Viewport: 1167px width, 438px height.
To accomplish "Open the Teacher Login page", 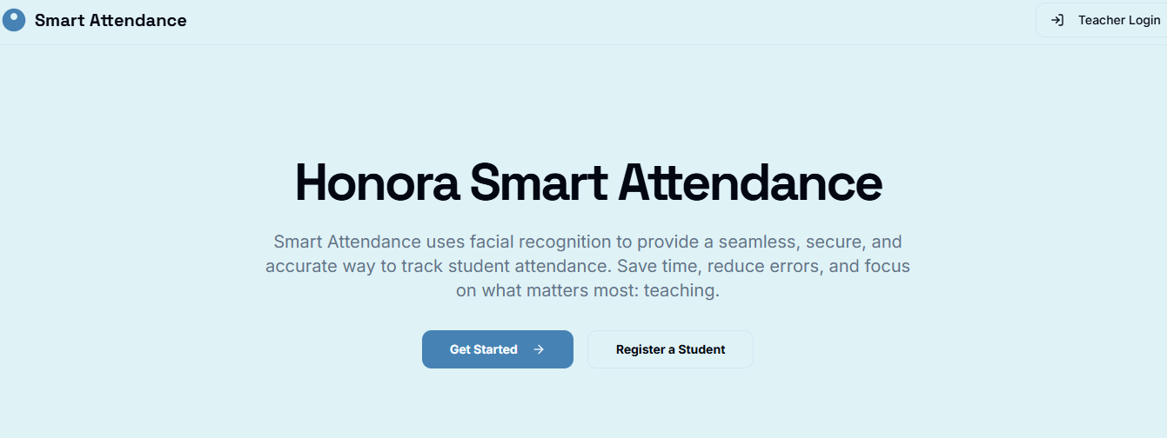I will (x=1101, y=20).
